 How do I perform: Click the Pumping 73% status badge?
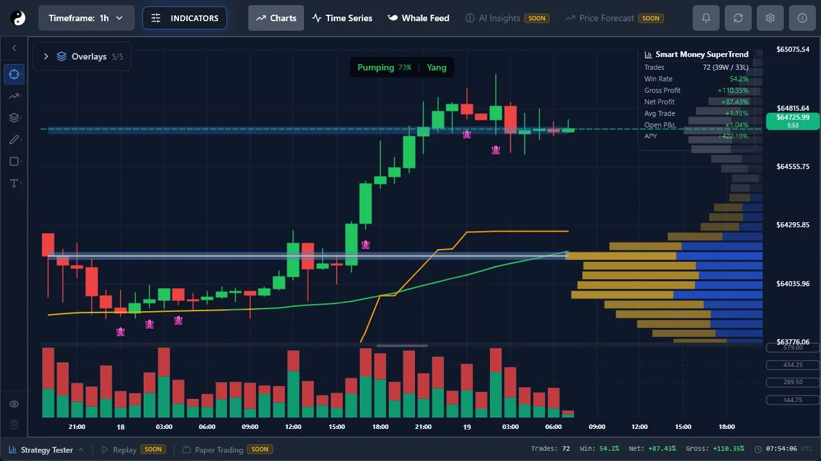(x=384, y=67)
